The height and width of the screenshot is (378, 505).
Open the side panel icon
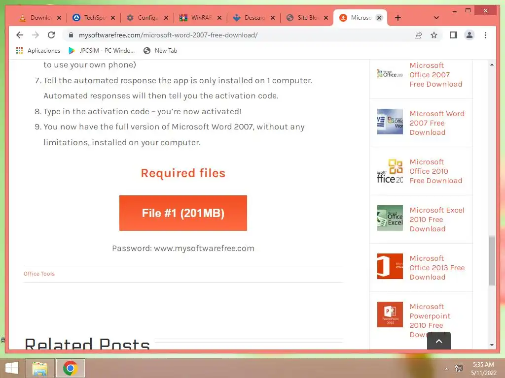454,35
